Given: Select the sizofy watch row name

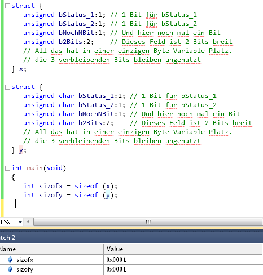Looking at the screenshot, I should pyautogui.click(x=25, y=269).
